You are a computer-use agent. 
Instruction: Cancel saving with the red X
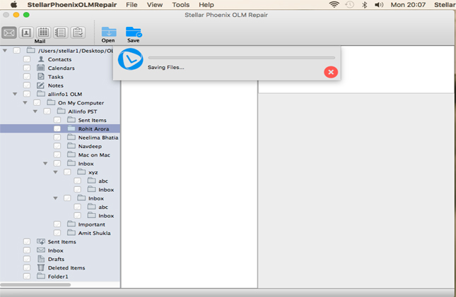click(331, 72)
